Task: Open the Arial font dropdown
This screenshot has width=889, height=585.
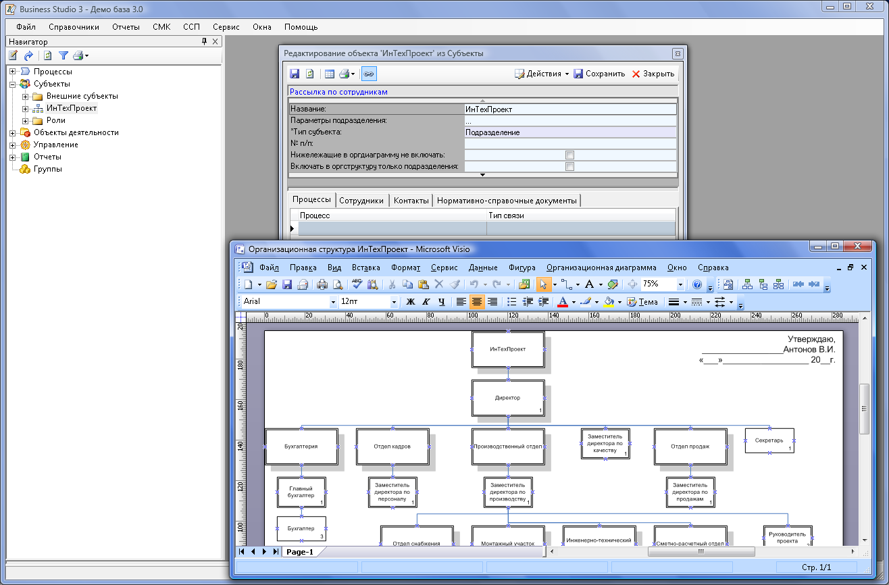Action: [333, 302]
